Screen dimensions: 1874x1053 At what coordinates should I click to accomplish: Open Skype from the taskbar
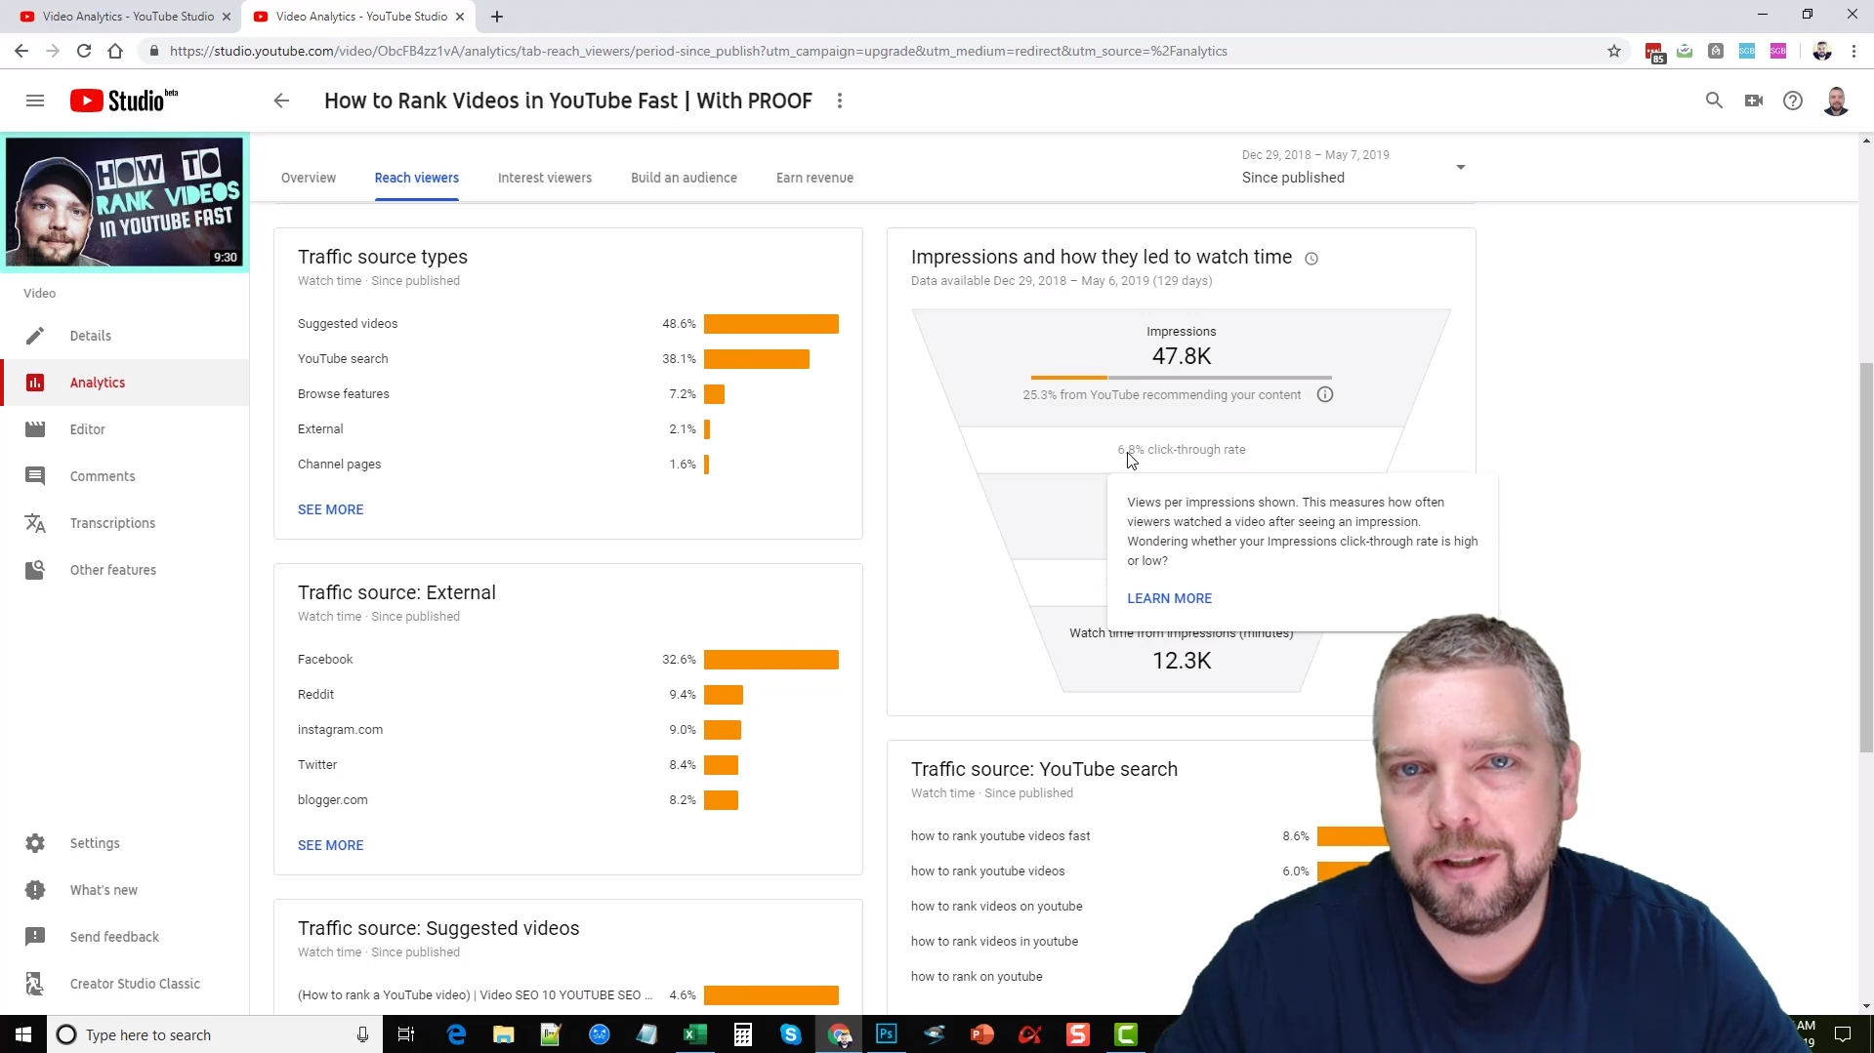[x=790, y=1034]
